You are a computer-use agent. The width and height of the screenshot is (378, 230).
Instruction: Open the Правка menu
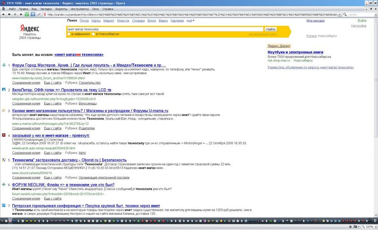point(23,9)
